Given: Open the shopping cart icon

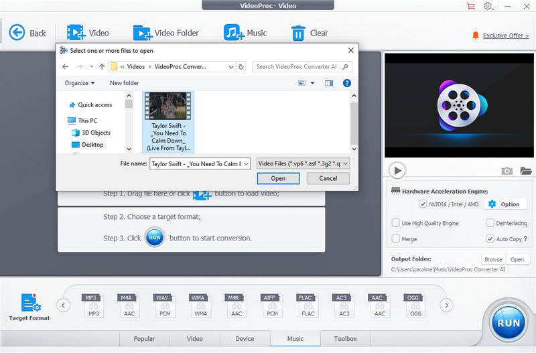Looking at the screenshot, I should (x=471, y=6).
